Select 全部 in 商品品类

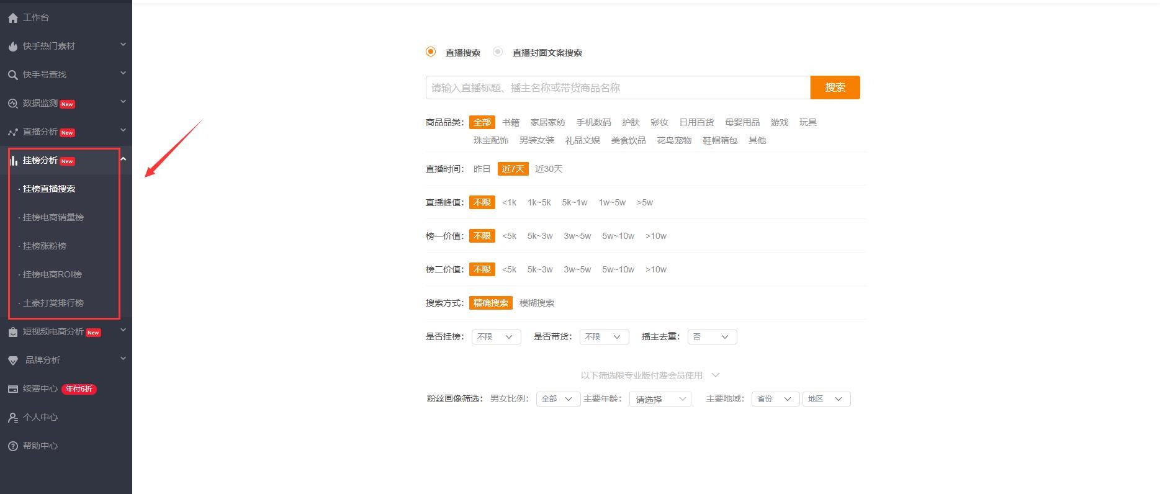(x=482, y=122)
